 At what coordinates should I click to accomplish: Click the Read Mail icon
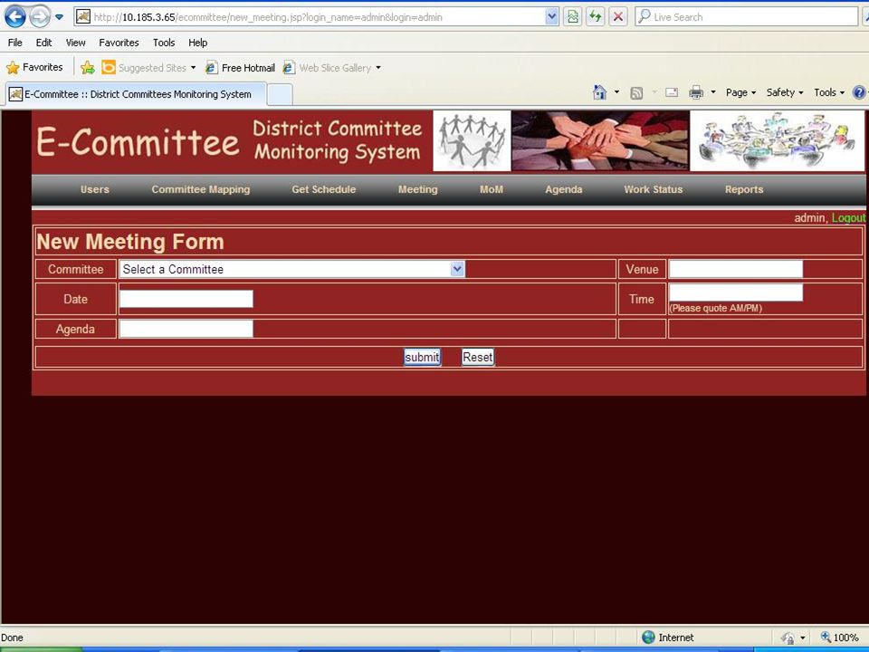pyautogui.click(x=672, y=92)
